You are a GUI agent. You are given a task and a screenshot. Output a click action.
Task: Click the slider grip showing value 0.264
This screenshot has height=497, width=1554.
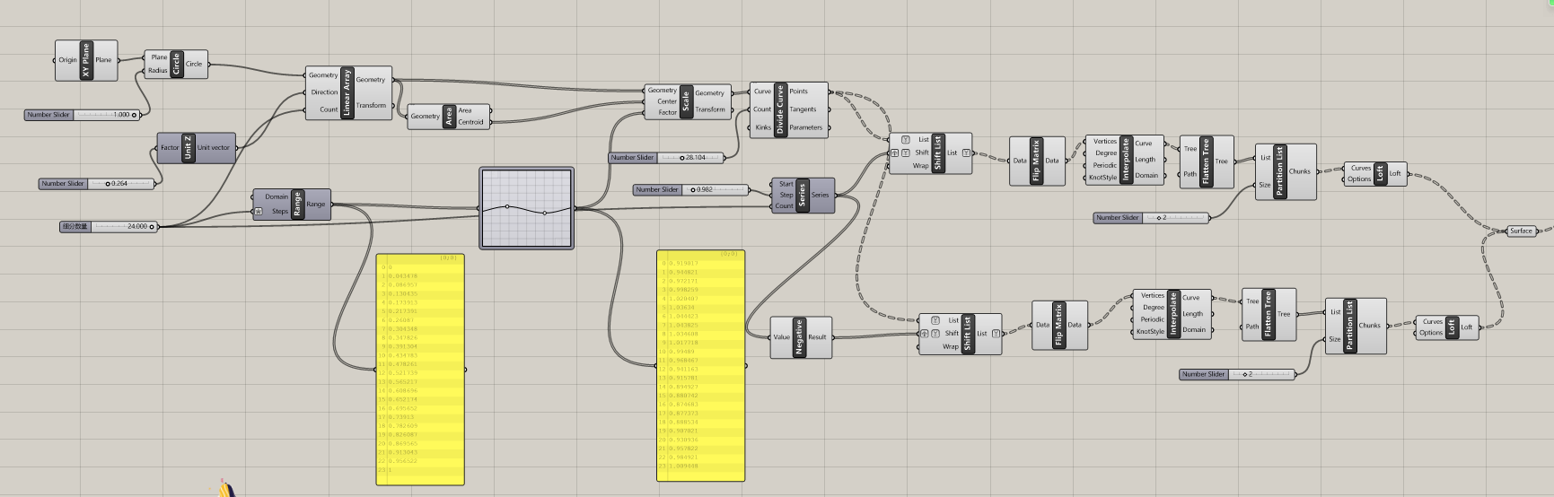click(108, 184)
